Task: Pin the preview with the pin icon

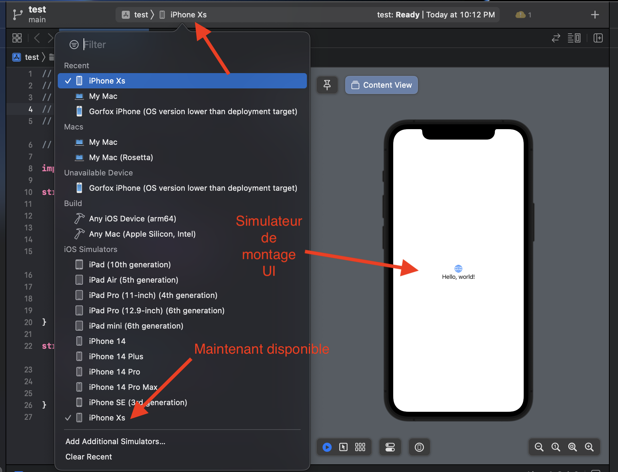Action: click(327, 85)
